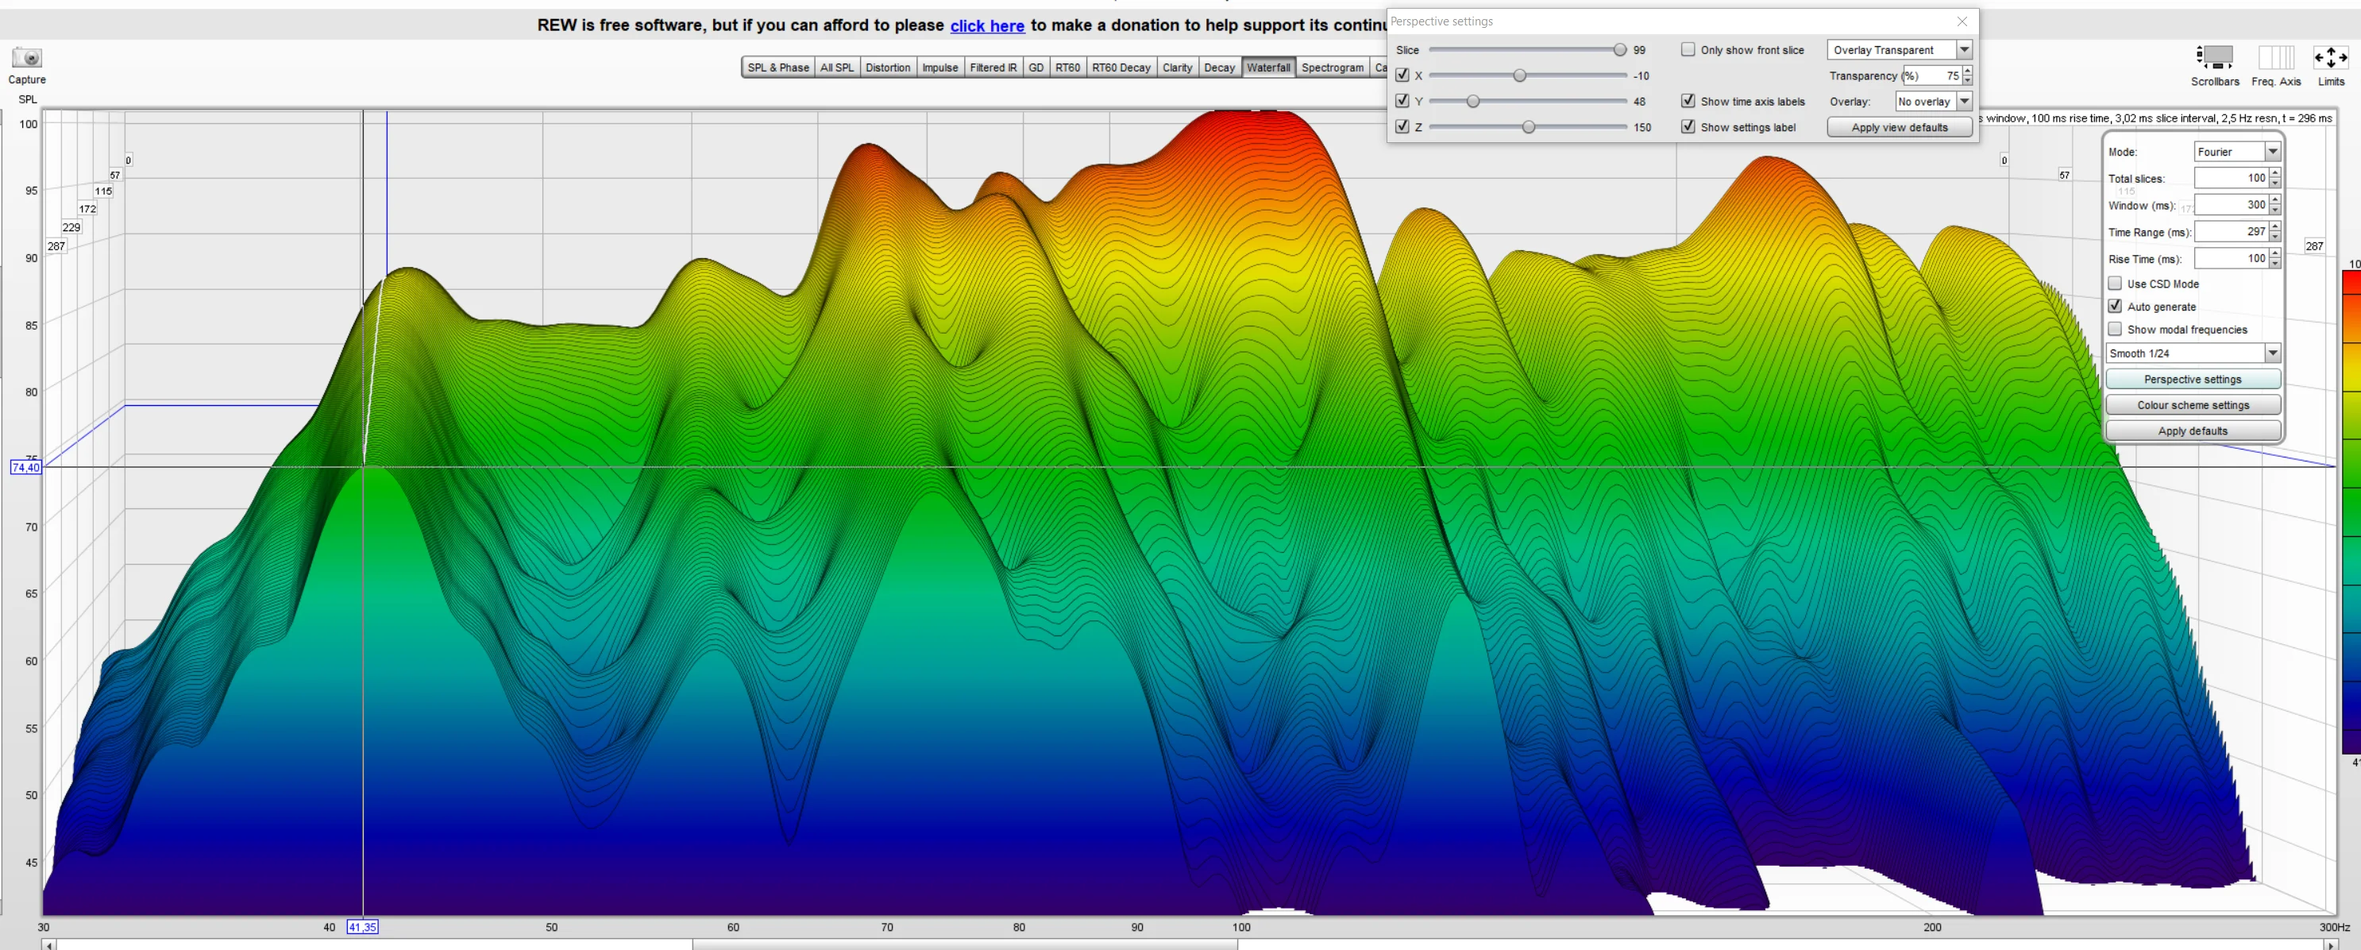The width and height of the screenshot is (2361, 950).
Task: Switch to Spectrogram tab
Action: coord(1333,67)
